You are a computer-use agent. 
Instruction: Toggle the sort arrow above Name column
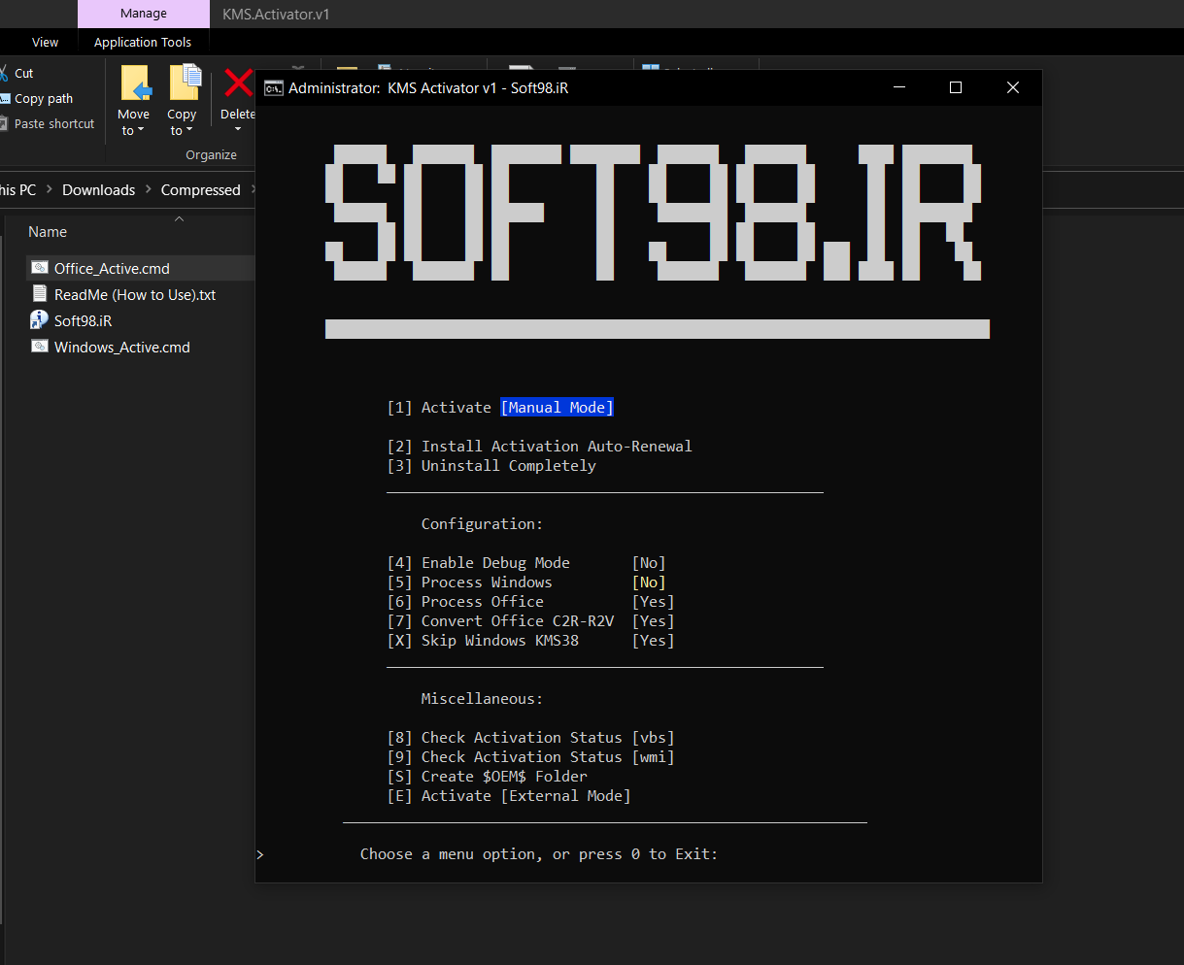click(179, 218)
